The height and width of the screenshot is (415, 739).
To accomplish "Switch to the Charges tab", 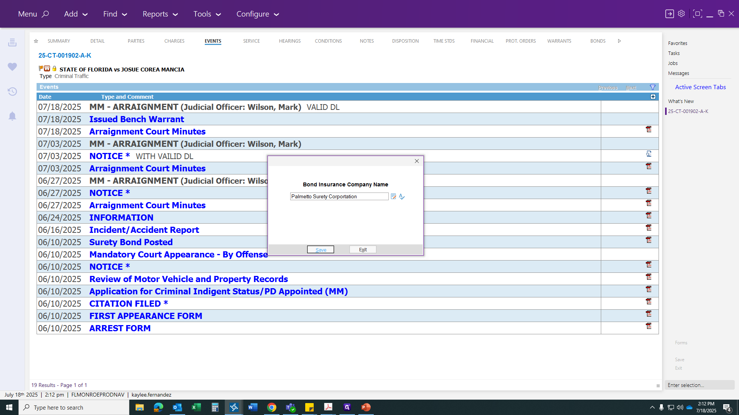I will (174, 41).
